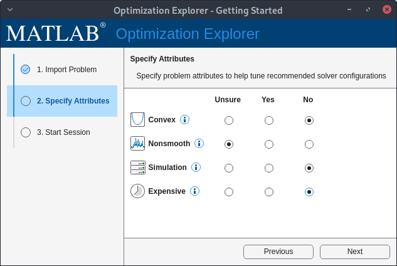397x266 pixels.
Task: Set Convex to Yes
Action: coord(269,120)
